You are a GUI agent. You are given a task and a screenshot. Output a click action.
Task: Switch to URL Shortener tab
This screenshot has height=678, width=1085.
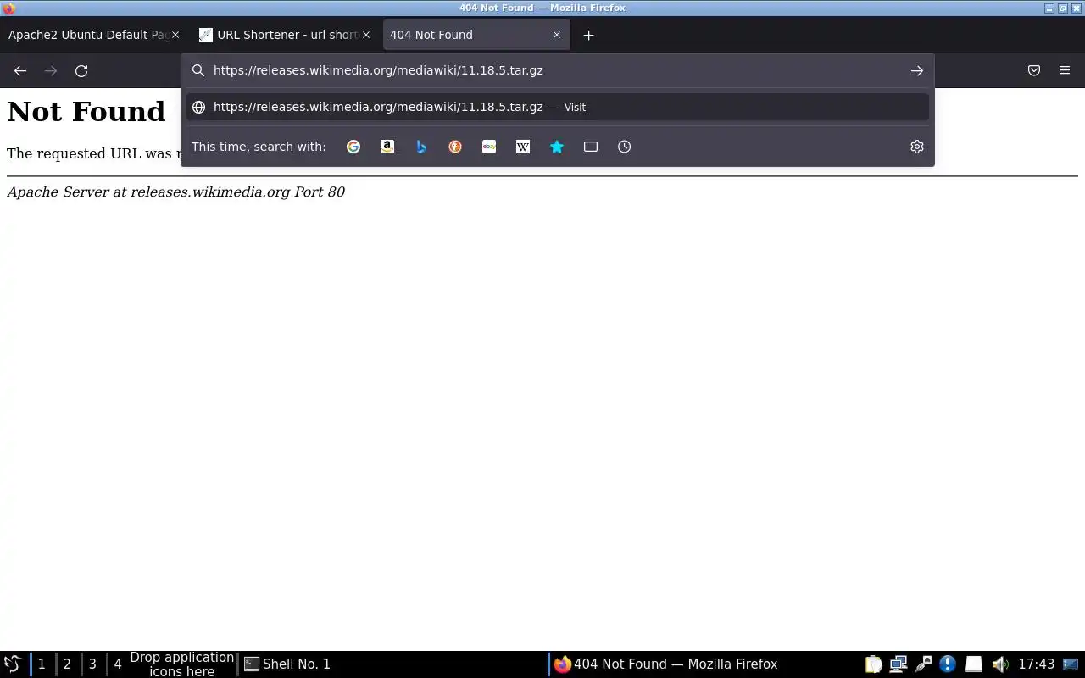click(x=286, y=35)
